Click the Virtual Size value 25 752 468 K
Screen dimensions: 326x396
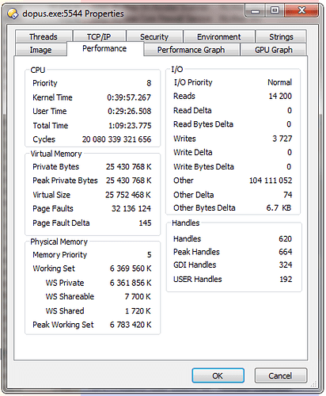128,195
